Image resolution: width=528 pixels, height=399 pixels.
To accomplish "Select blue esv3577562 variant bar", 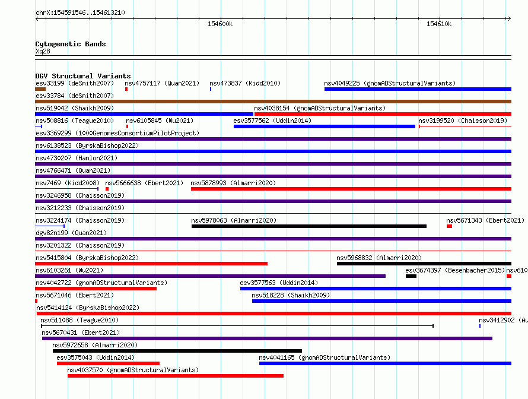I will pyautogui.click(x=325, y=126).
